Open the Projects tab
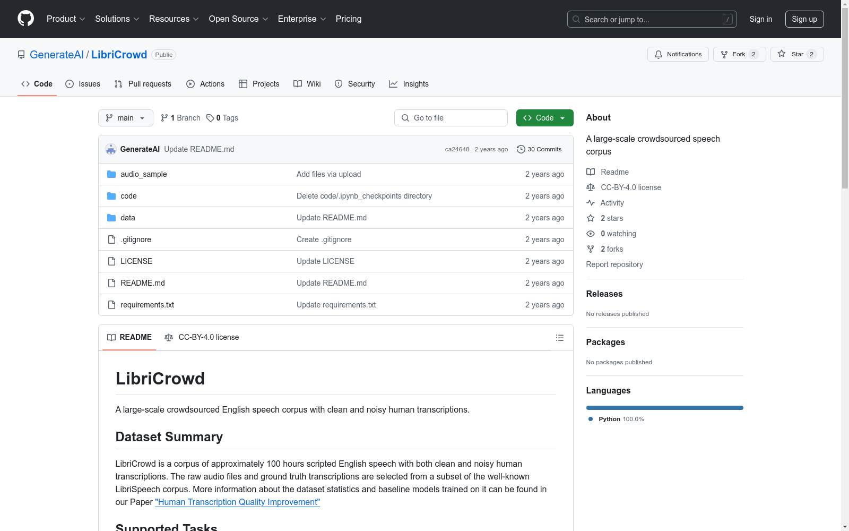 259,84
